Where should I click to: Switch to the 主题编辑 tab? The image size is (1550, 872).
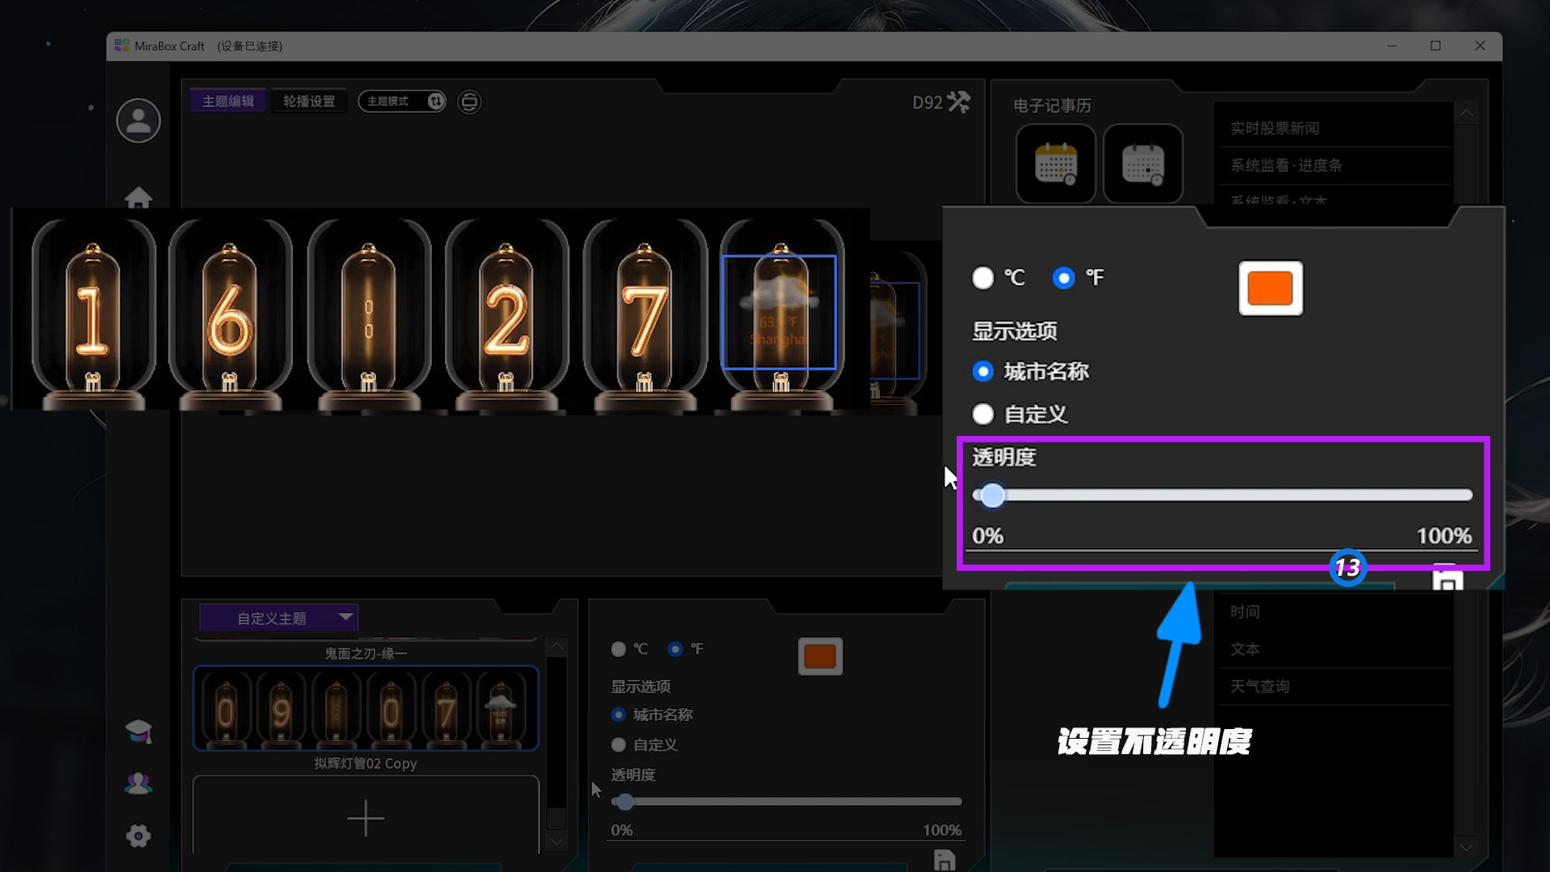[x=228, y=101]
